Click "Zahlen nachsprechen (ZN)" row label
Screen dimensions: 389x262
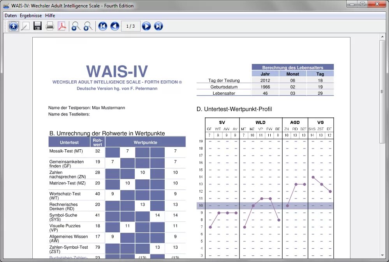click(x=67, y=174)
